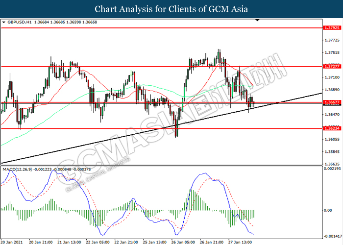343x245 pixels.
Task: Click the 20 Jan 2021 time label
Action: [x=13, y=242]
